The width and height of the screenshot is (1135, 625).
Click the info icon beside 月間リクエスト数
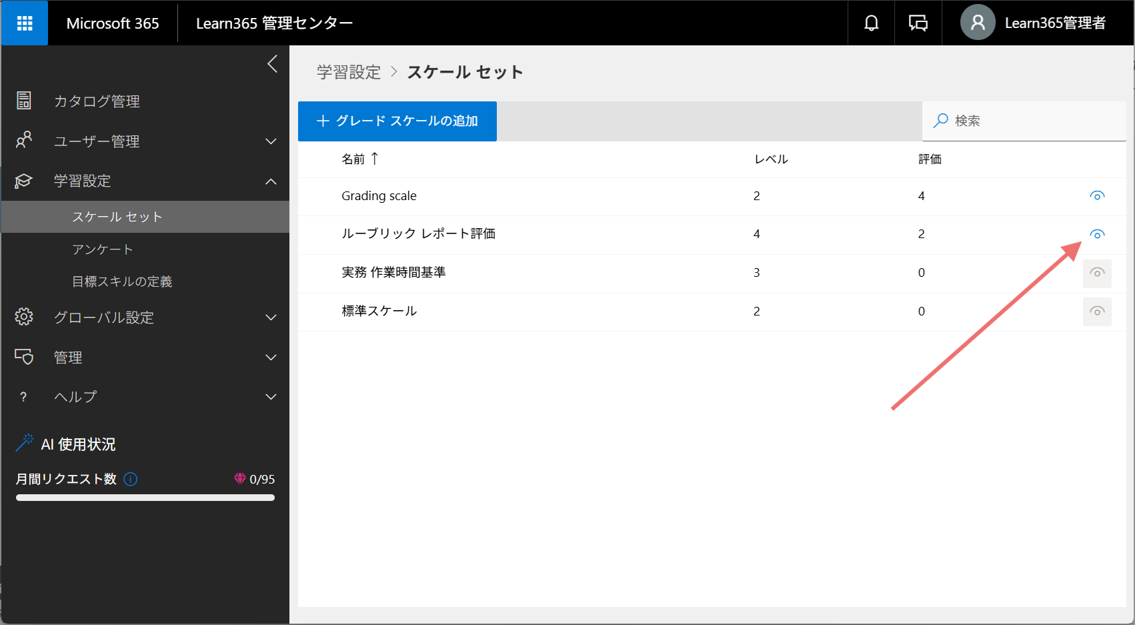(131, 479)
